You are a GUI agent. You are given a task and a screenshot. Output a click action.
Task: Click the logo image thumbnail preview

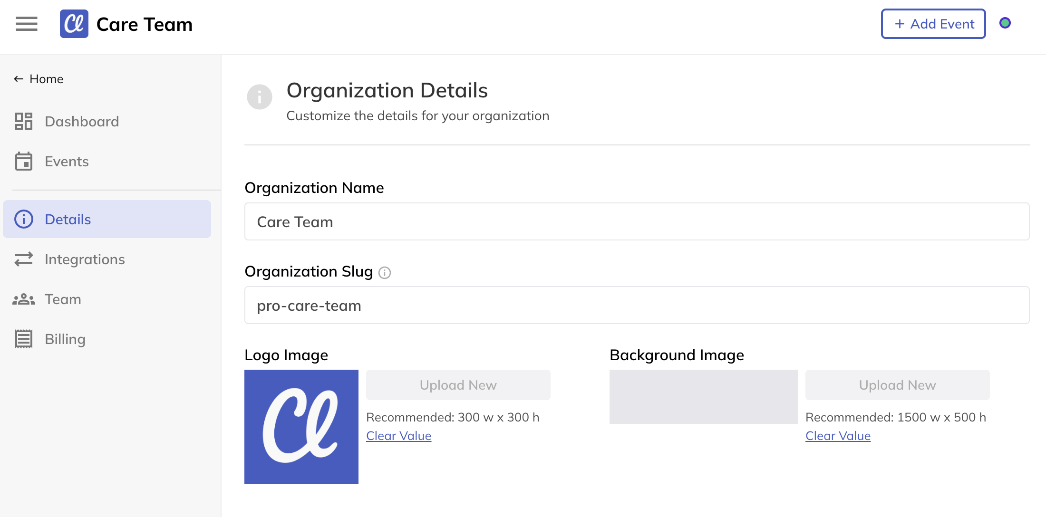[301, 427]
